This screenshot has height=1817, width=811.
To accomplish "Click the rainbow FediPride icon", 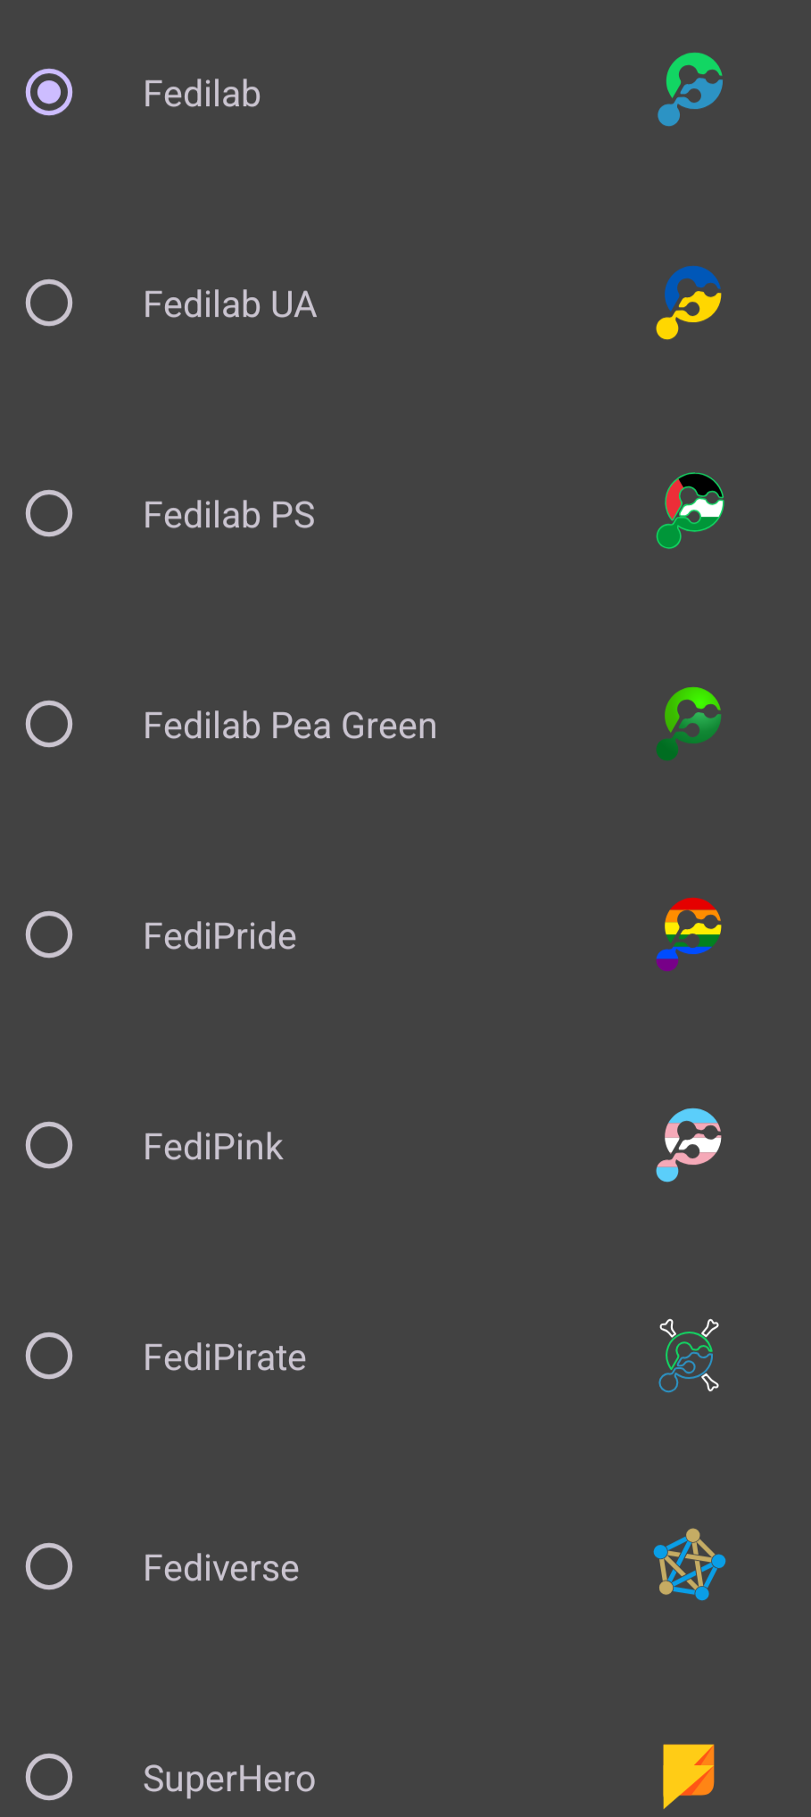I will (690, 933).
